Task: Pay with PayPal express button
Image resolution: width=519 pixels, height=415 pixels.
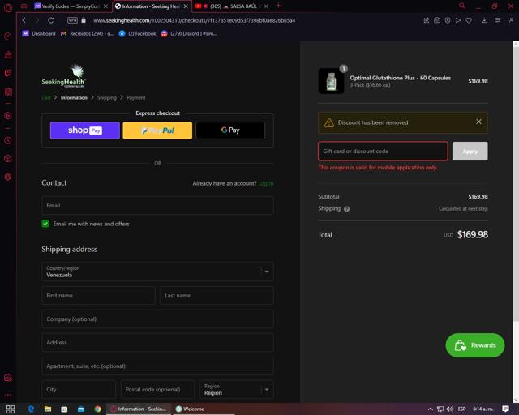Action: (157, 130)
